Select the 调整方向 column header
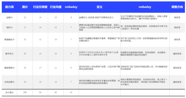Image resolution: width=186 pixels, height=98 pixels. (177, 7)
